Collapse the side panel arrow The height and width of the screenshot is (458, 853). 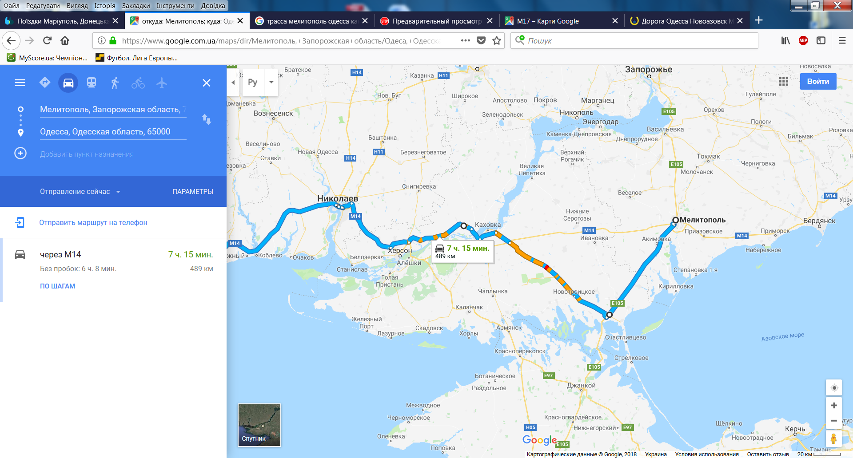pyautogui.click(x=233, y=83)
